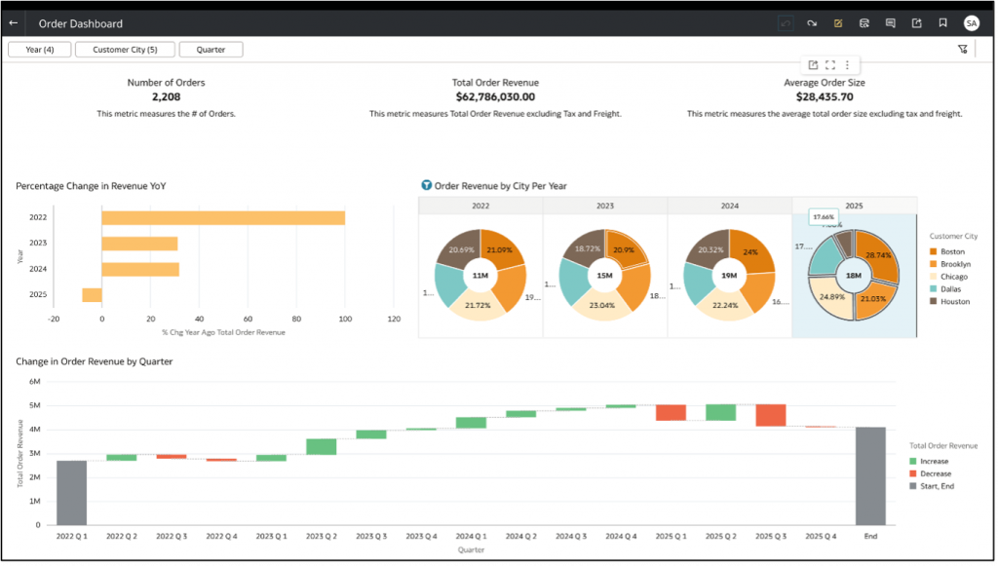
Task: Click Percentage Change in Revenue YoY title
Action: coord(91,186)
